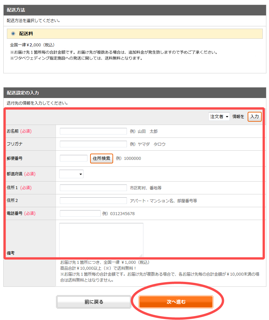
Task: Select the 配送料 radio button
Action: click(13, 34)
